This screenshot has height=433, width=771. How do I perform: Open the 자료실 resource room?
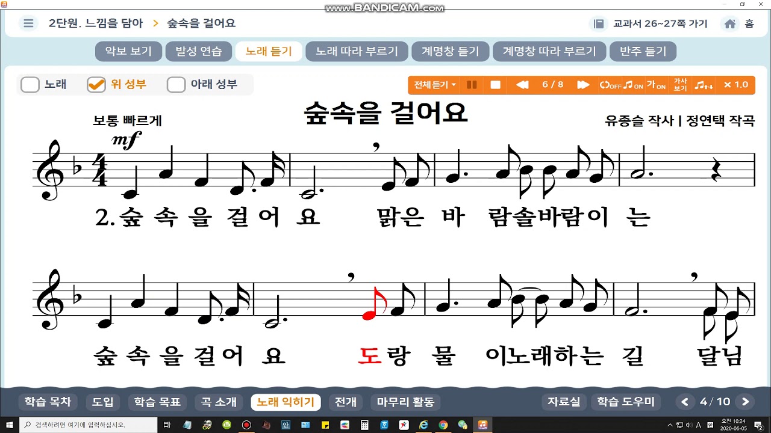pyautogui.click(x=564, y=402)
